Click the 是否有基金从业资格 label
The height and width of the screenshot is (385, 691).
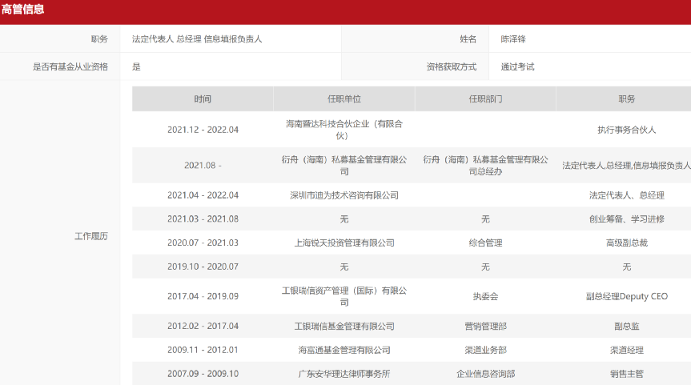[x=70, y=67]
